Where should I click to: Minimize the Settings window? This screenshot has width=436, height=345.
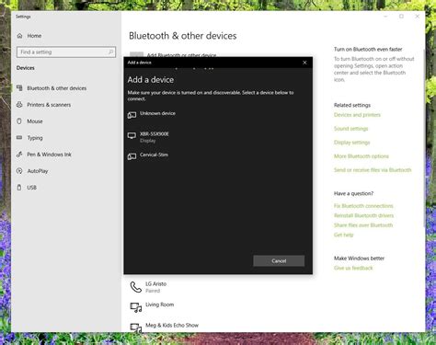385,17
